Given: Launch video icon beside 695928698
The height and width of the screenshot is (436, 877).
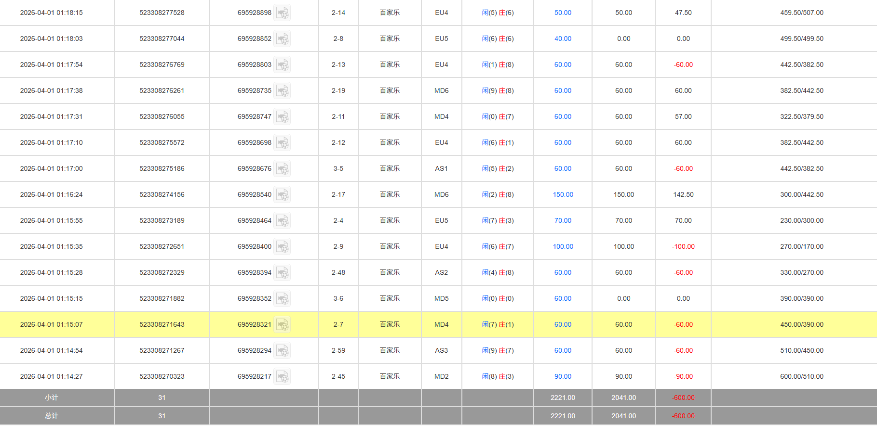Looking at the screenshot, I should (283, 143).
